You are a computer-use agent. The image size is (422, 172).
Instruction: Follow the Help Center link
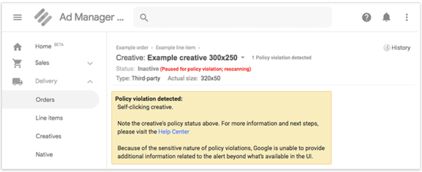coord(173,131)
